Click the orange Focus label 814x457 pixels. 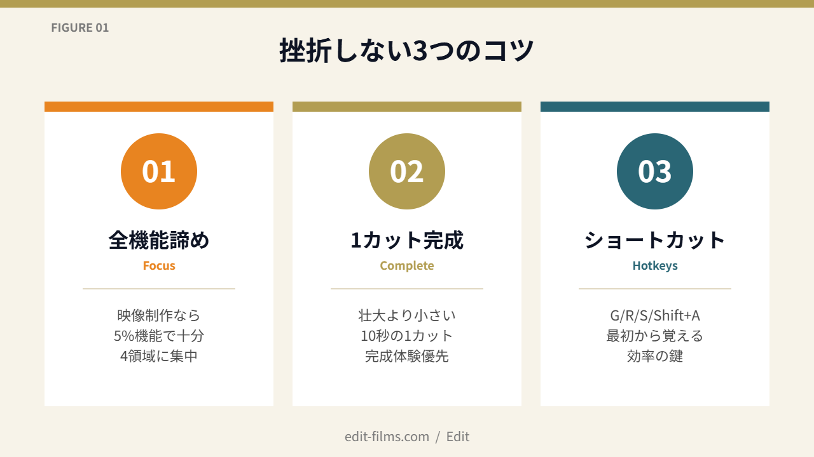159,266
